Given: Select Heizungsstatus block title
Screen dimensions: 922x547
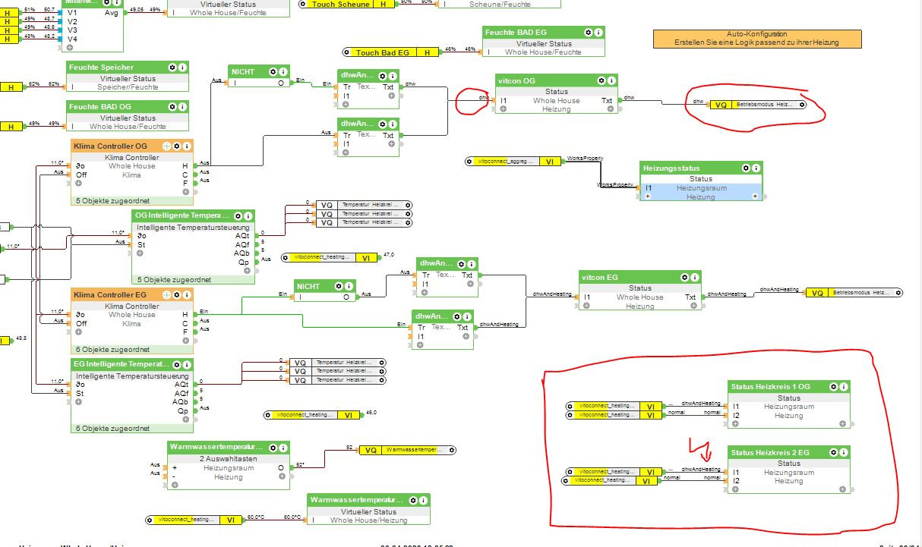Looking at the screenshot, I should [x=671, y=168].
